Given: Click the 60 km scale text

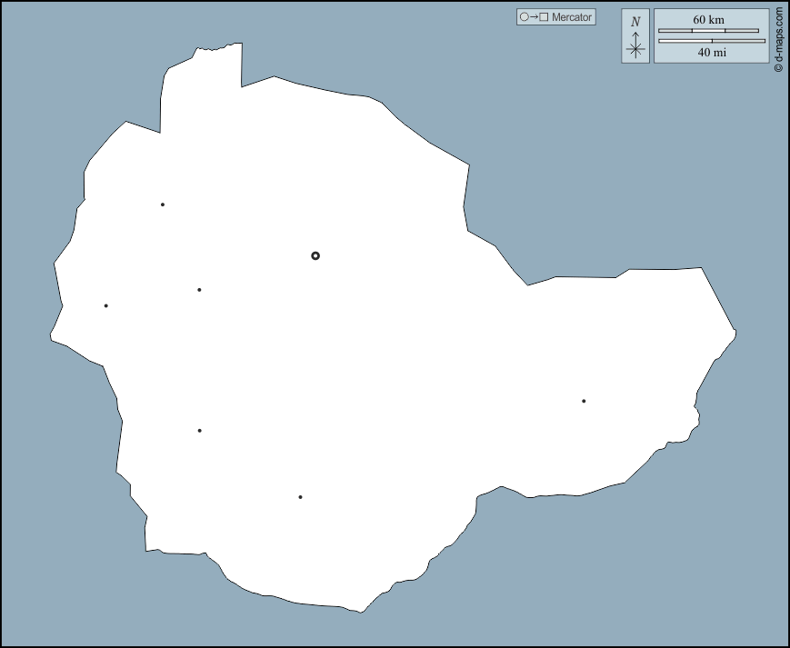Looking at the screenshot, I should point(708,19).
